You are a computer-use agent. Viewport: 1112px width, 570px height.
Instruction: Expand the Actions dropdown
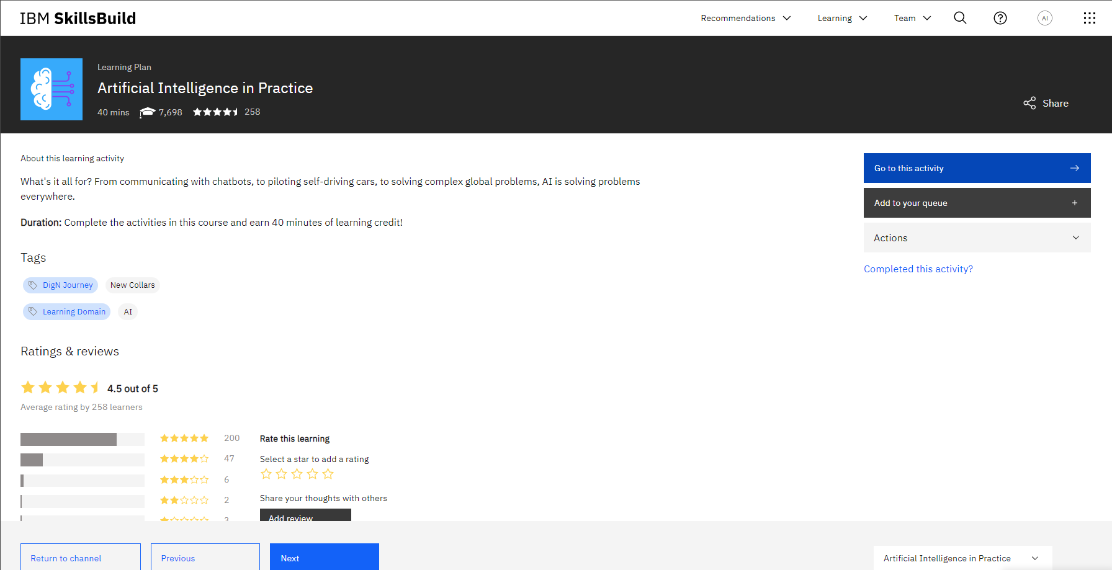977,238
